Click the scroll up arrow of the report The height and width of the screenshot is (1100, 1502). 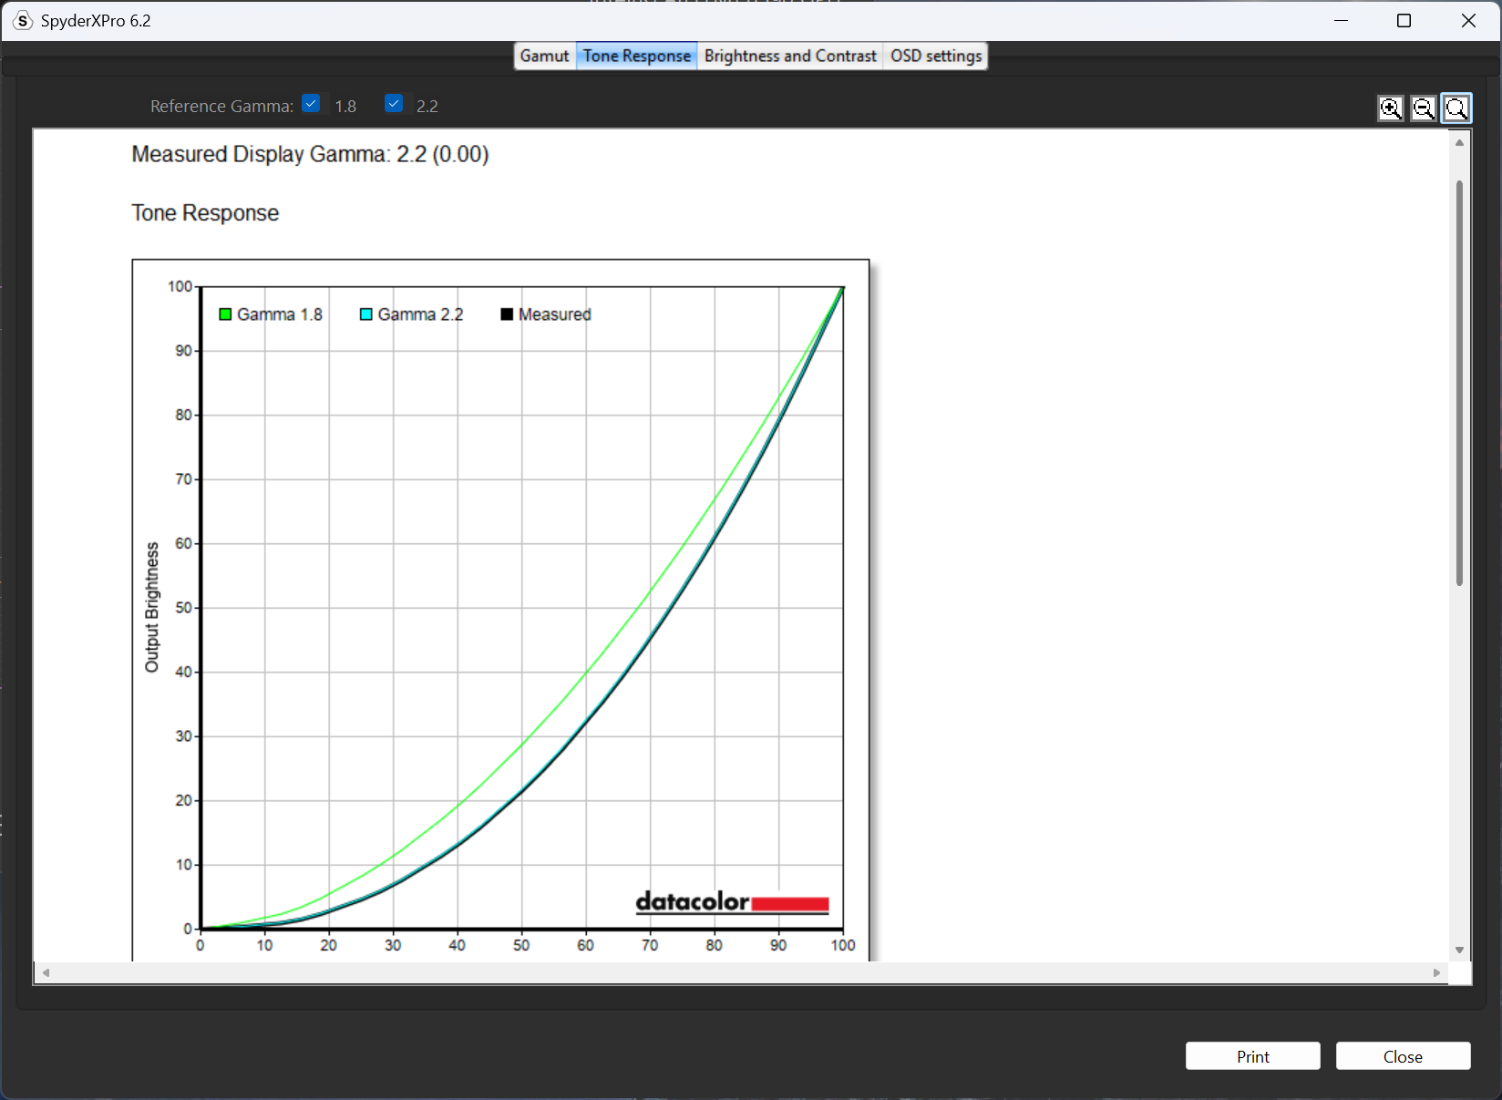coord(1459,142)
